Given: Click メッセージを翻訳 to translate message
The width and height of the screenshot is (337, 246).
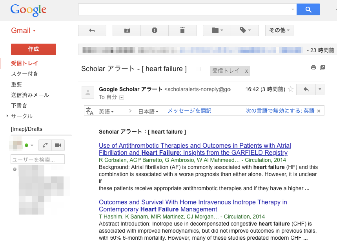Looking at the screenshot, I should click(x=189, y=111).
